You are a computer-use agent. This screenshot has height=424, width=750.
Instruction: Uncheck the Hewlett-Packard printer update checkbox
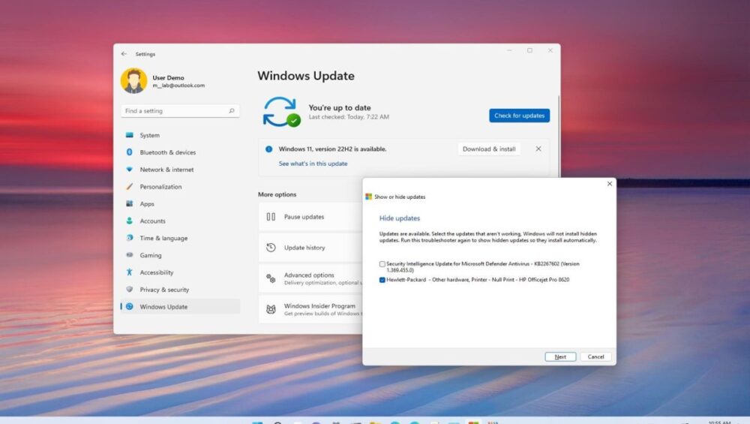coord(382,280)
